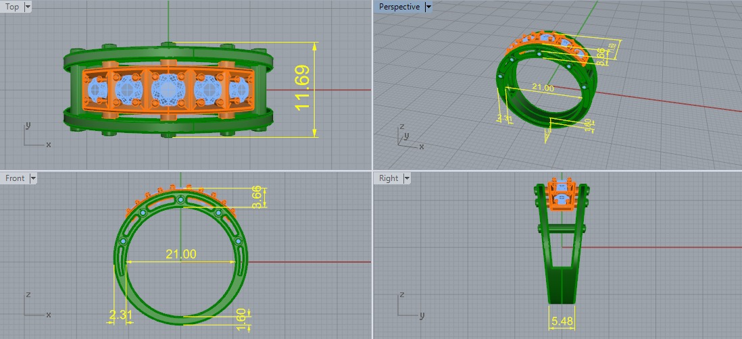The height and width of the screenshot is (339, 742).
Task: Select the Top viewport title label
Action: click(12, 7)
